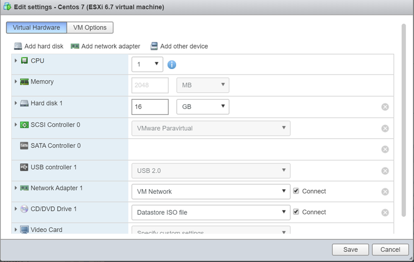Click Add other device label

[184, 46]
